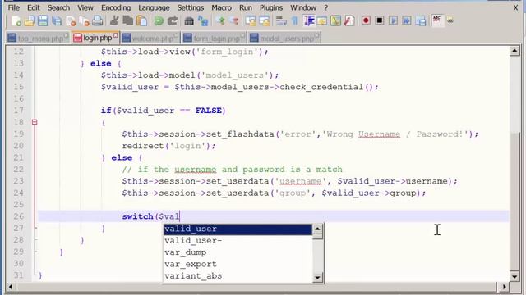The image size is (526, 295).
Task: Open the Edit menu
Action: tap(33, 7)
